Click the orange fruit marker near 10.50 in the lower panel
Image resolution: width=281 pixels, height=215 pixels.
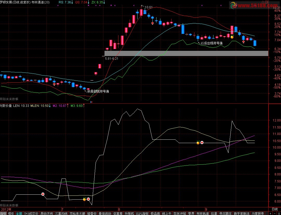coord(198,143)
